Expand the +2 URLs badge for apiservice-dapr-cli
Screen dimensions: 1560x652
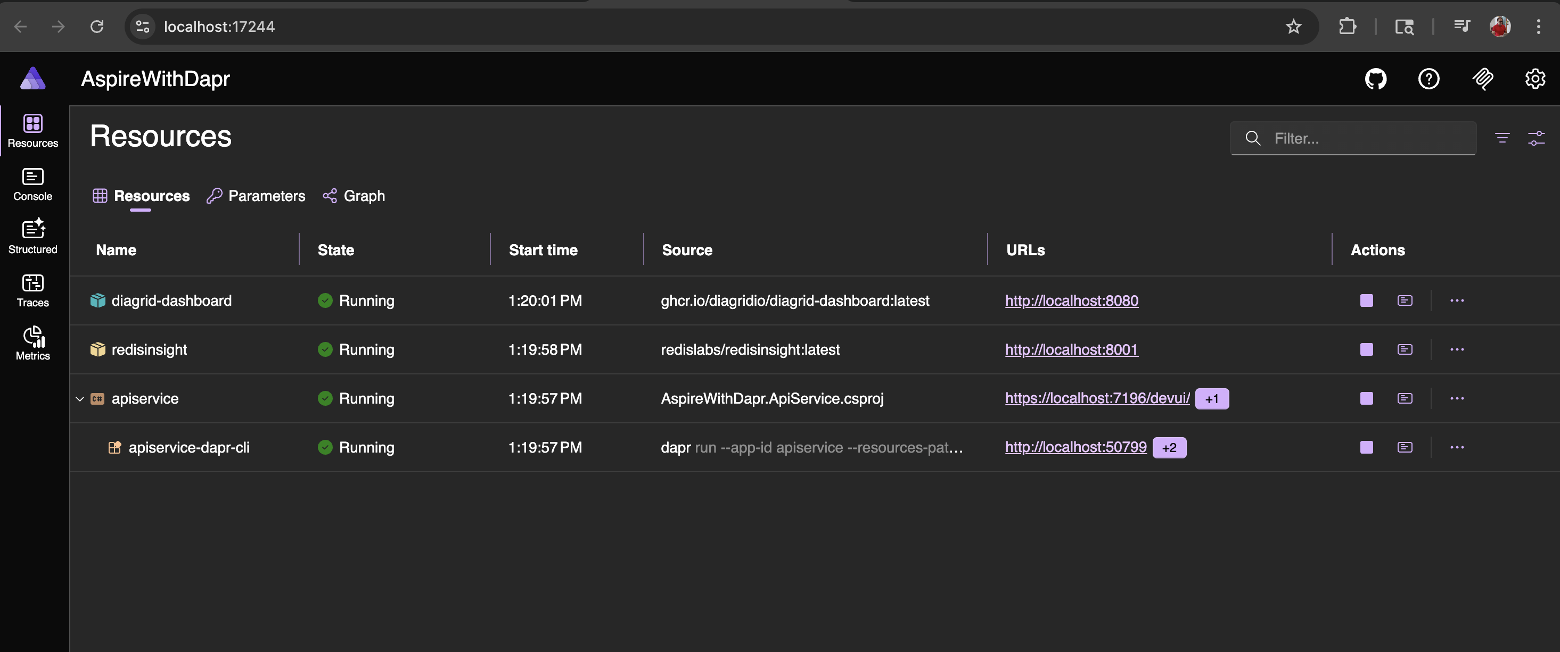pyautogui.click(x=1169, y=448)
